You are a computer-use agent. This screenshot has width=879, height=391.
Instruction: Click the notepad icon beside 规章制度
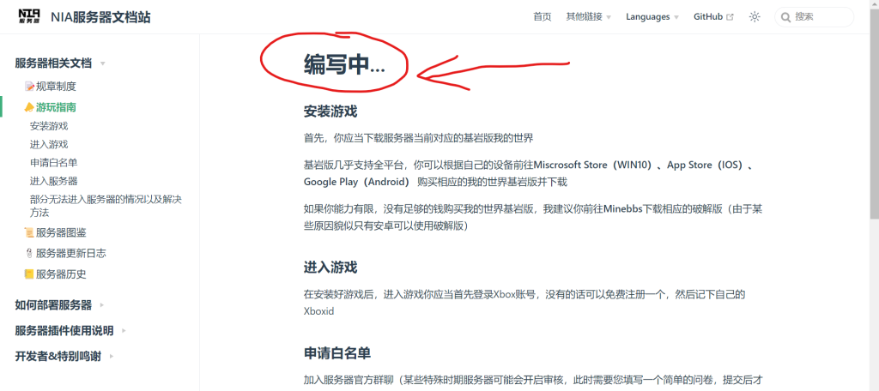tap(29, 87)
